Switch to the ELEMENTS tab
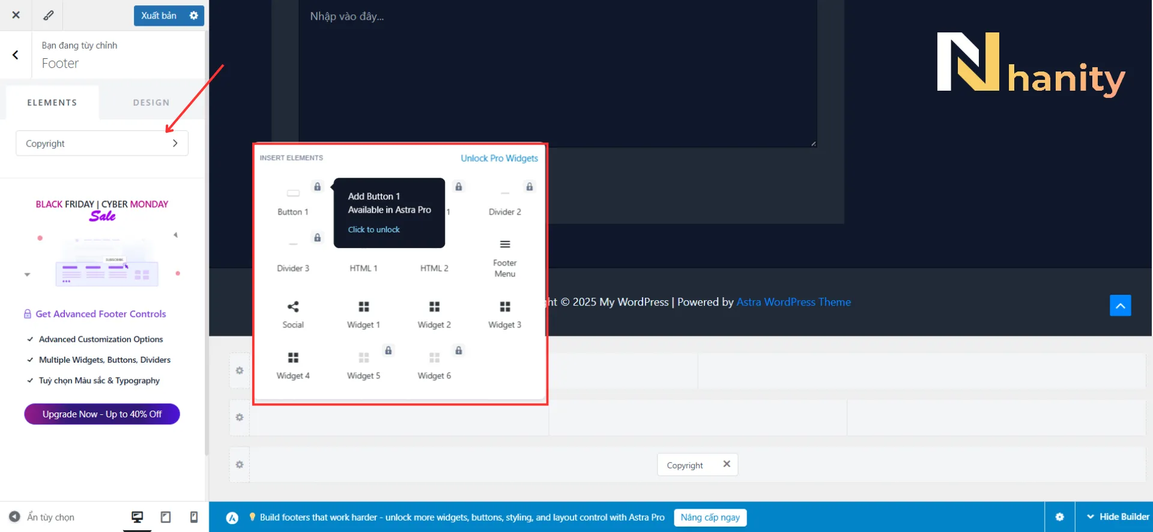 coord(52,103)
